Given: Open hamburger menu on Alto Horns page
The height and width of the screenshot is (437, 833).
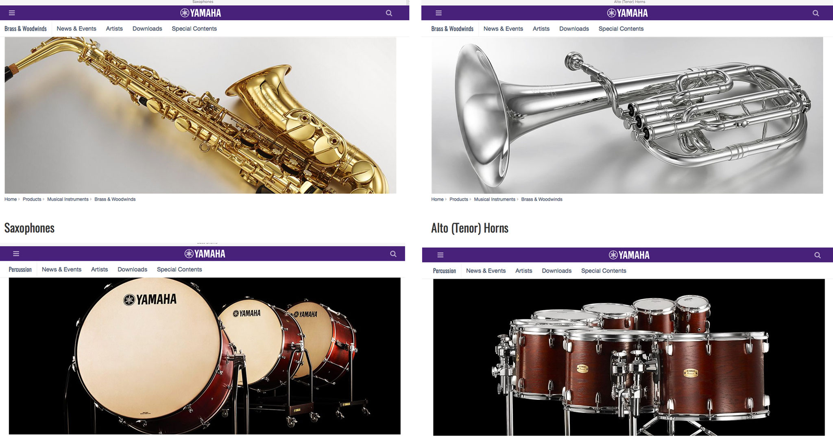Looking at the screenshot, I should pos(438,13).
